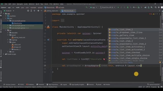This screenshot has height=91, width=163.
Task: Click the editor tabs three-dot options icon
Action: click(160, 11)
